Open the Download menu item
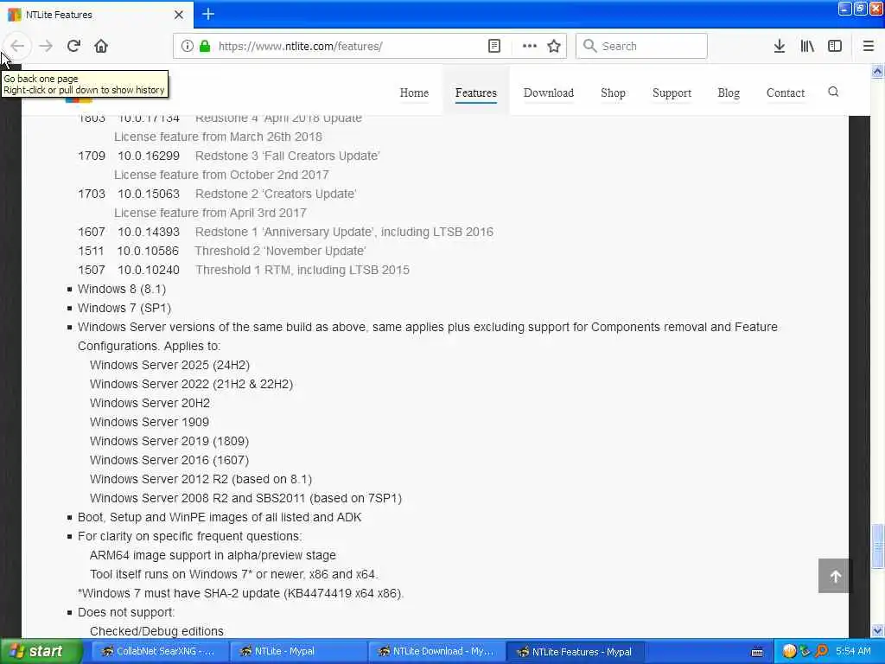This screenshot has width=885, height=664. coord(549,93)
